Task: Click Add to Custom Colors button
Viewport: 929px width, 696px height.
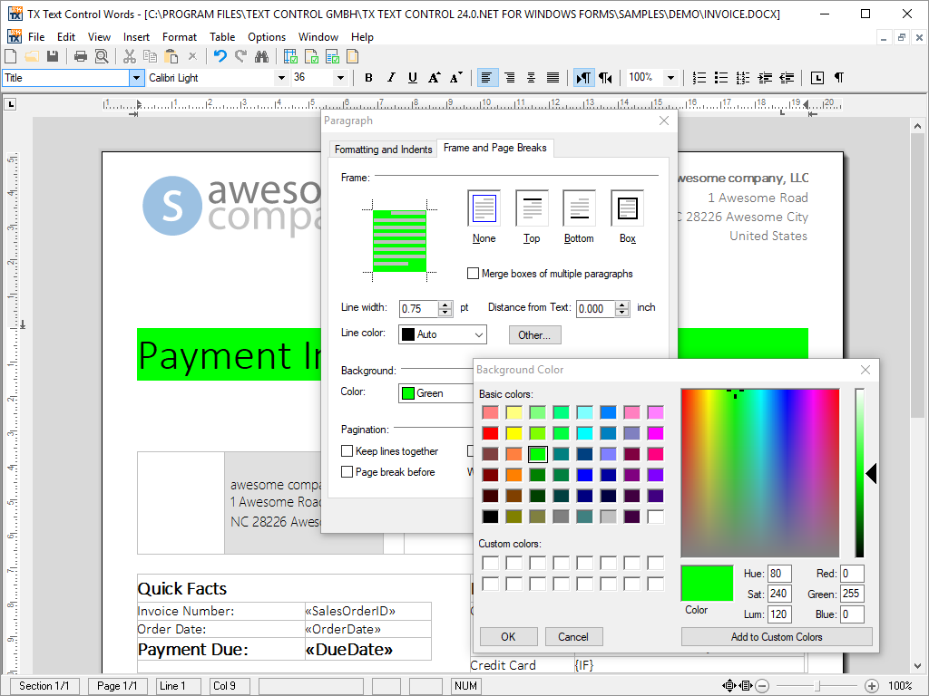Action: (x=777, y=637)
